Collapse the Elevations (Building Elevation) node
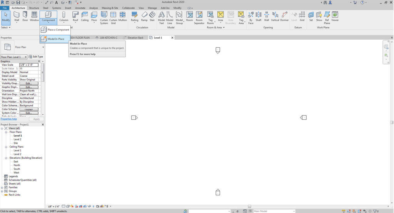The height and width of the screenshot is (213, 394). pyautogui.click(x=6, y=158)
